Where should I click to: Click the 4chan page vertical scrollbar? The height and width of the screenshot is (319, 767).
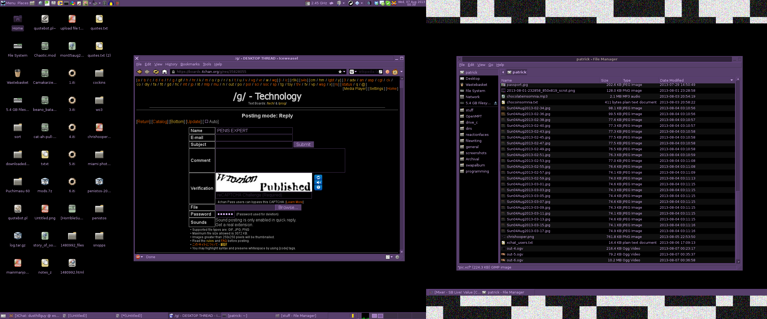pyautogui.click(x=402, y=165)
